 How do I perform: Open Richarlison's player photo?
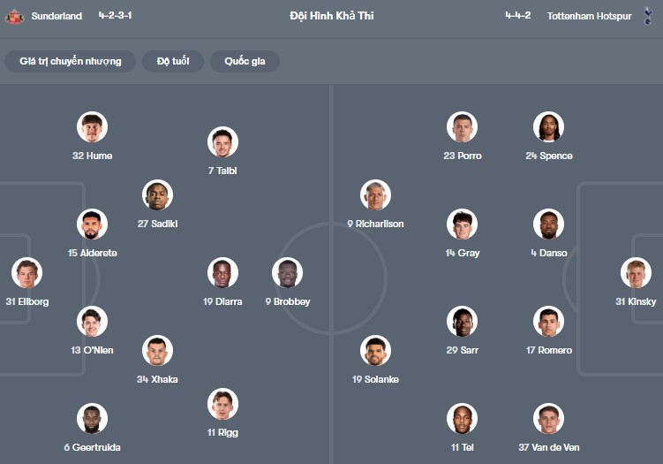point(375,195)
